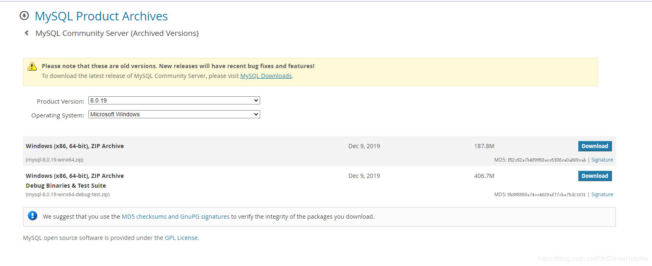Screen dimensions: 652x266
Task: Click the MySQL Product Archives heading
Action: 101,16
